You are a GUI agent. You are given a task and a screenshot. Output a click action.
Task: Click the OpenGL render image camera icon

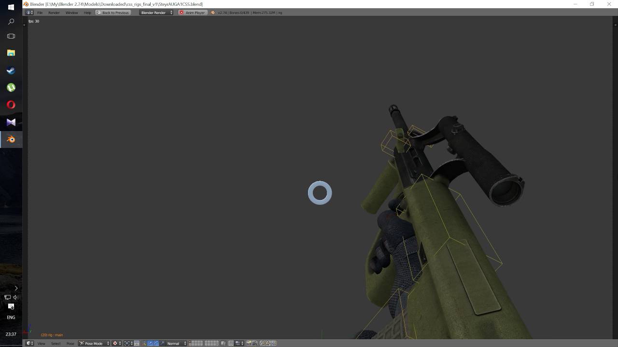pos(249,343)
